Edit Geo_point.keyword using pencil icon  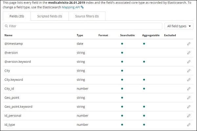(x=189, y=107)
